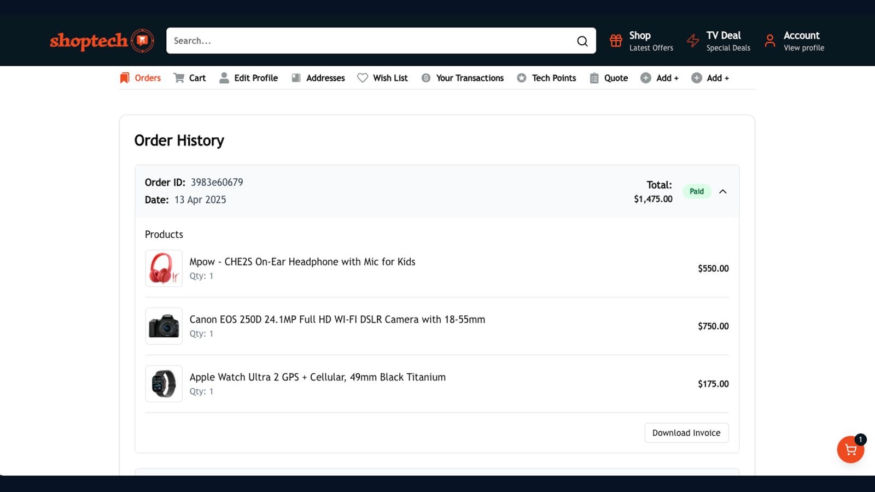Click the Apple Watch Ultra 2 product name
875x492 pixels.
click(318, 377)
